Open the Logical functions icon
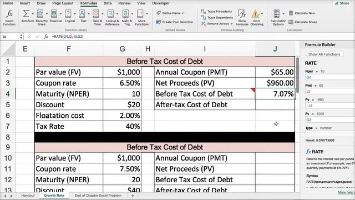The height and width of the screenshot is (200, 355). click(x=68, y=13)
